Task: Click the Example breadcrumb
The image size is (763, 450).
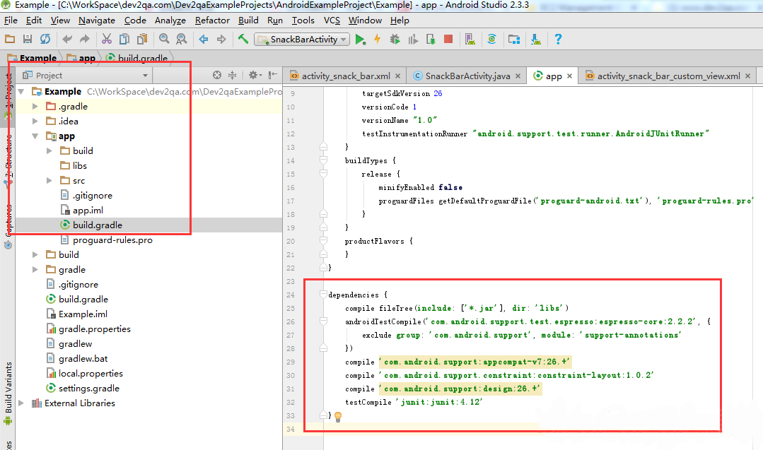Action: pyautogui.click(x=33, y=59)
